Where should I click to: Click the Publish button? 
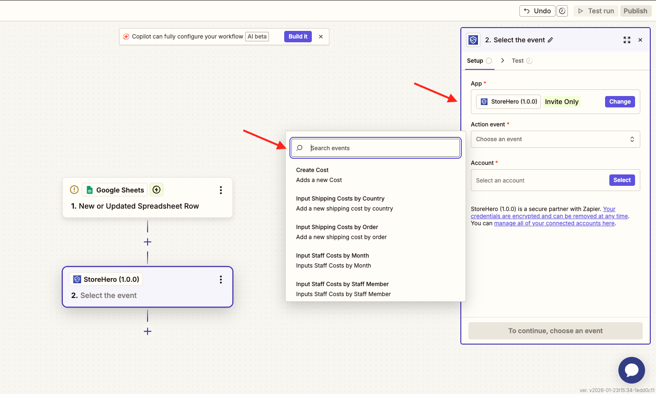click(636, 11)
